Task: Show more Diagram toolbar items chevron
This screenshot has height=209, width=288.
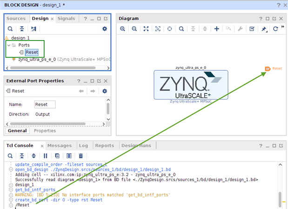Action: coord(282,27)
